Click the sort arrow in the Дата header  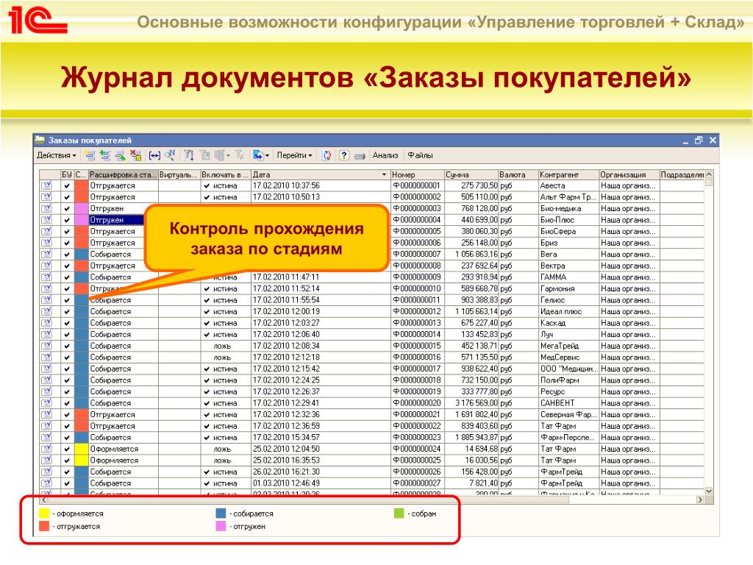tap(384, 175)
